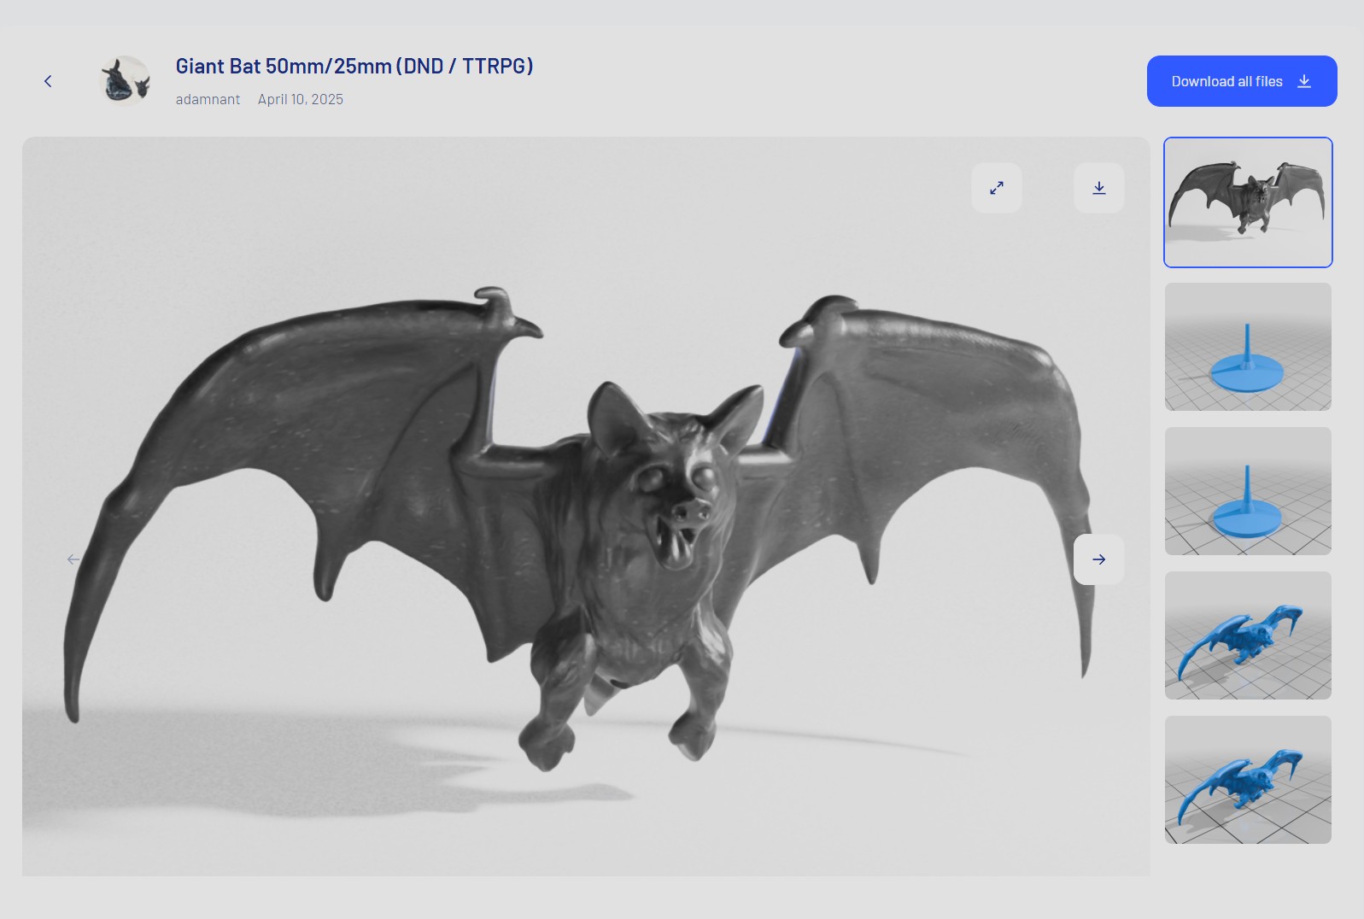Viewport: 1364px width, 919px height.
Task: Click the April 10, 2025 date text
Action: 301,99
